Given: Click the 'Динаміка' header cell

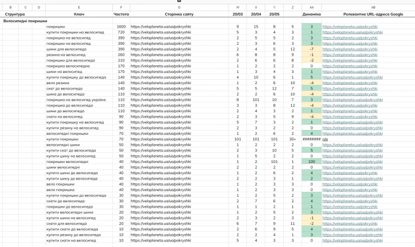Looking at the screenshot, I should pos(311,14).
